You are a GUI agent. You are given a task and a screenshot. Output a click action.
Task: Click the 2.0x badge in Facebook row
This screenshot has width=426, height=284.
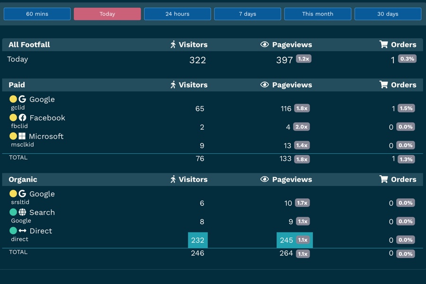pyautogui.click(x=302, y=127)
